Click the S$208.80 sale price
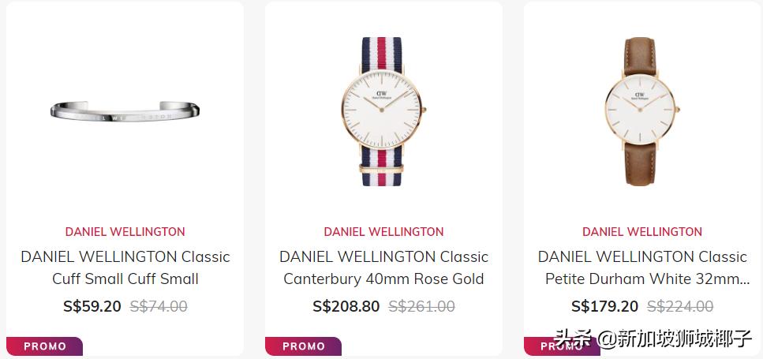 (x=346, y=306)
